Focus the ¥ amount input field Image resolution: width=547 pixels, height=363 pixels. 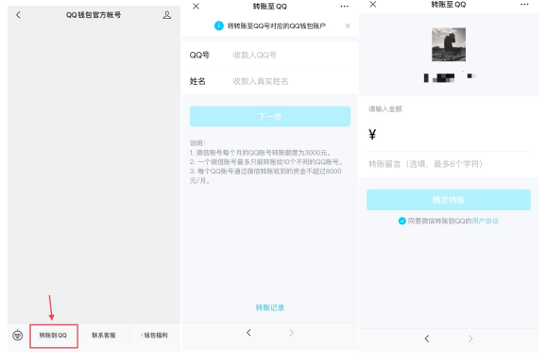tap(449, 135)
